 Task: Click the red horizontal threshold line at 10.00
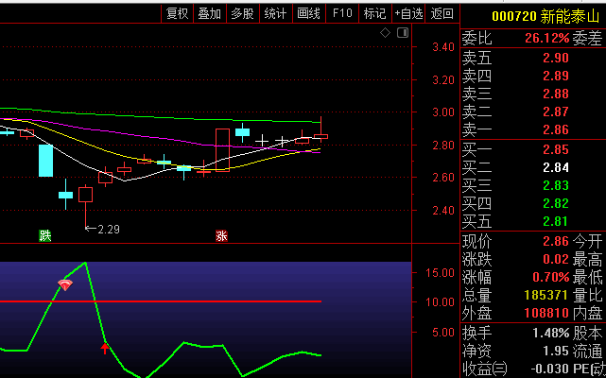point(161,301)
